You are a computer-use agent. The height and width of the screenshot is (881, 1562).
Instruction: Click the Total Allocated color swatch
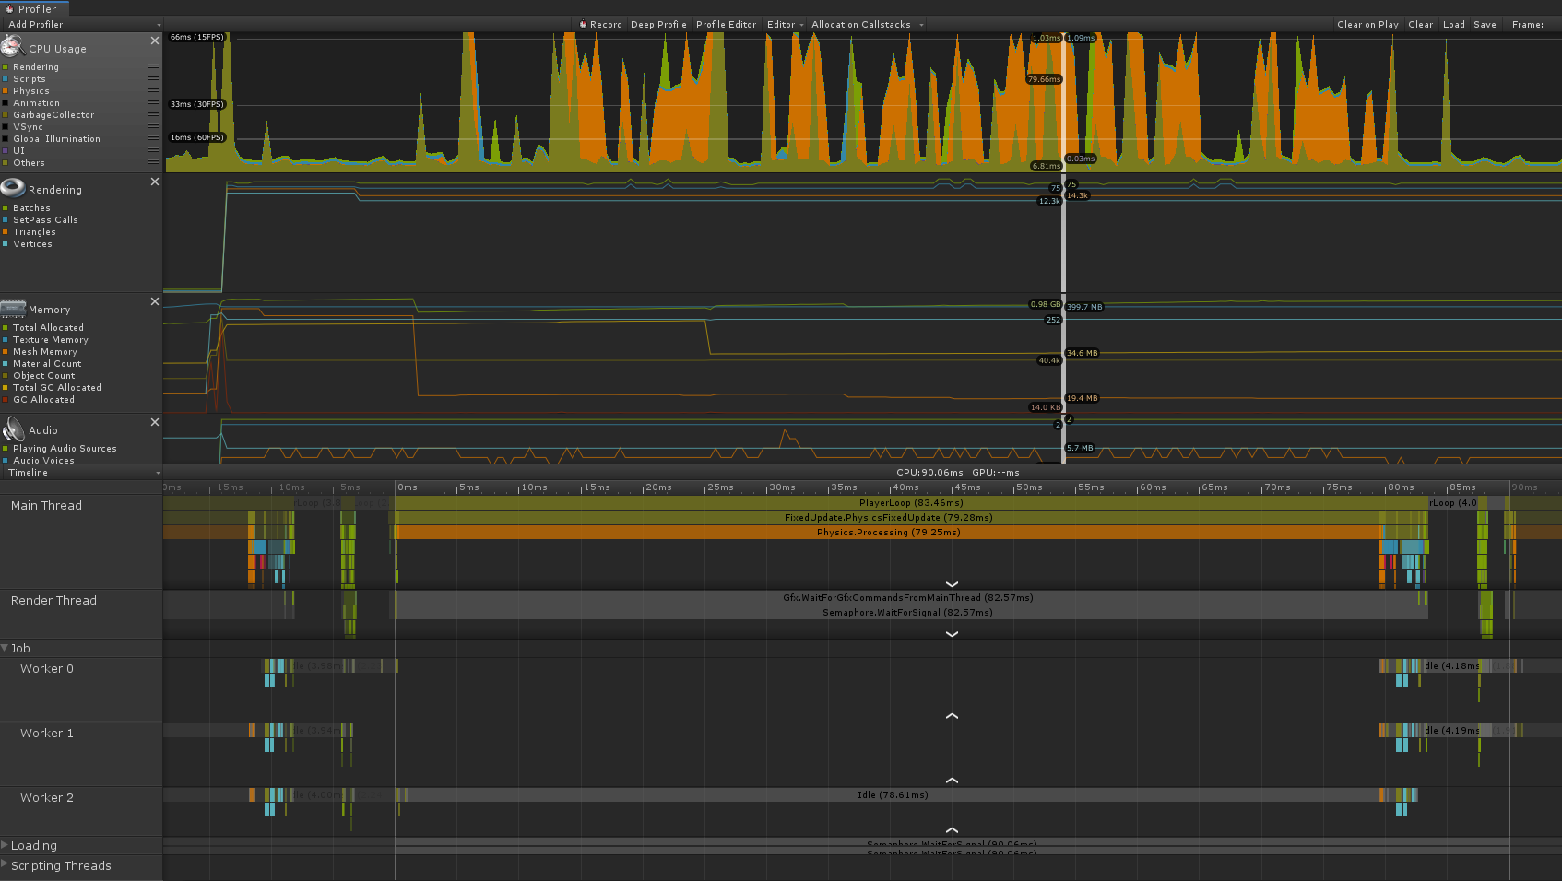click(6, 328)
